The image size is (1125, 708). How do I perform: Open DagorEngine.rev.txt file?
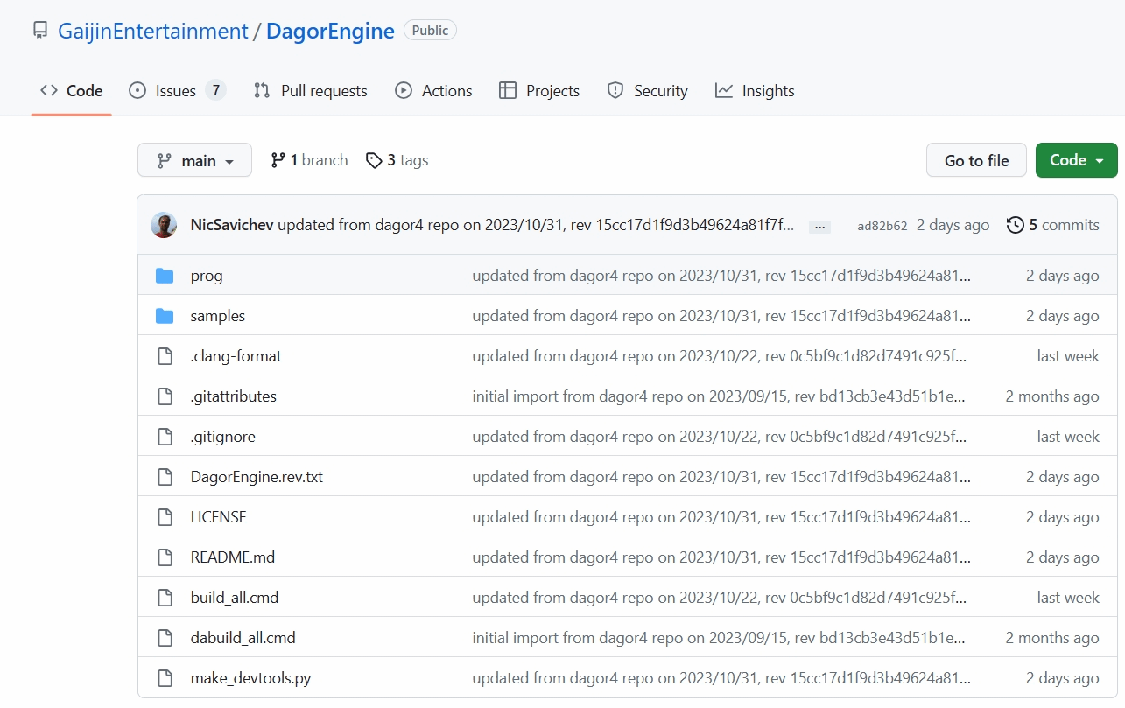point(257,477)
